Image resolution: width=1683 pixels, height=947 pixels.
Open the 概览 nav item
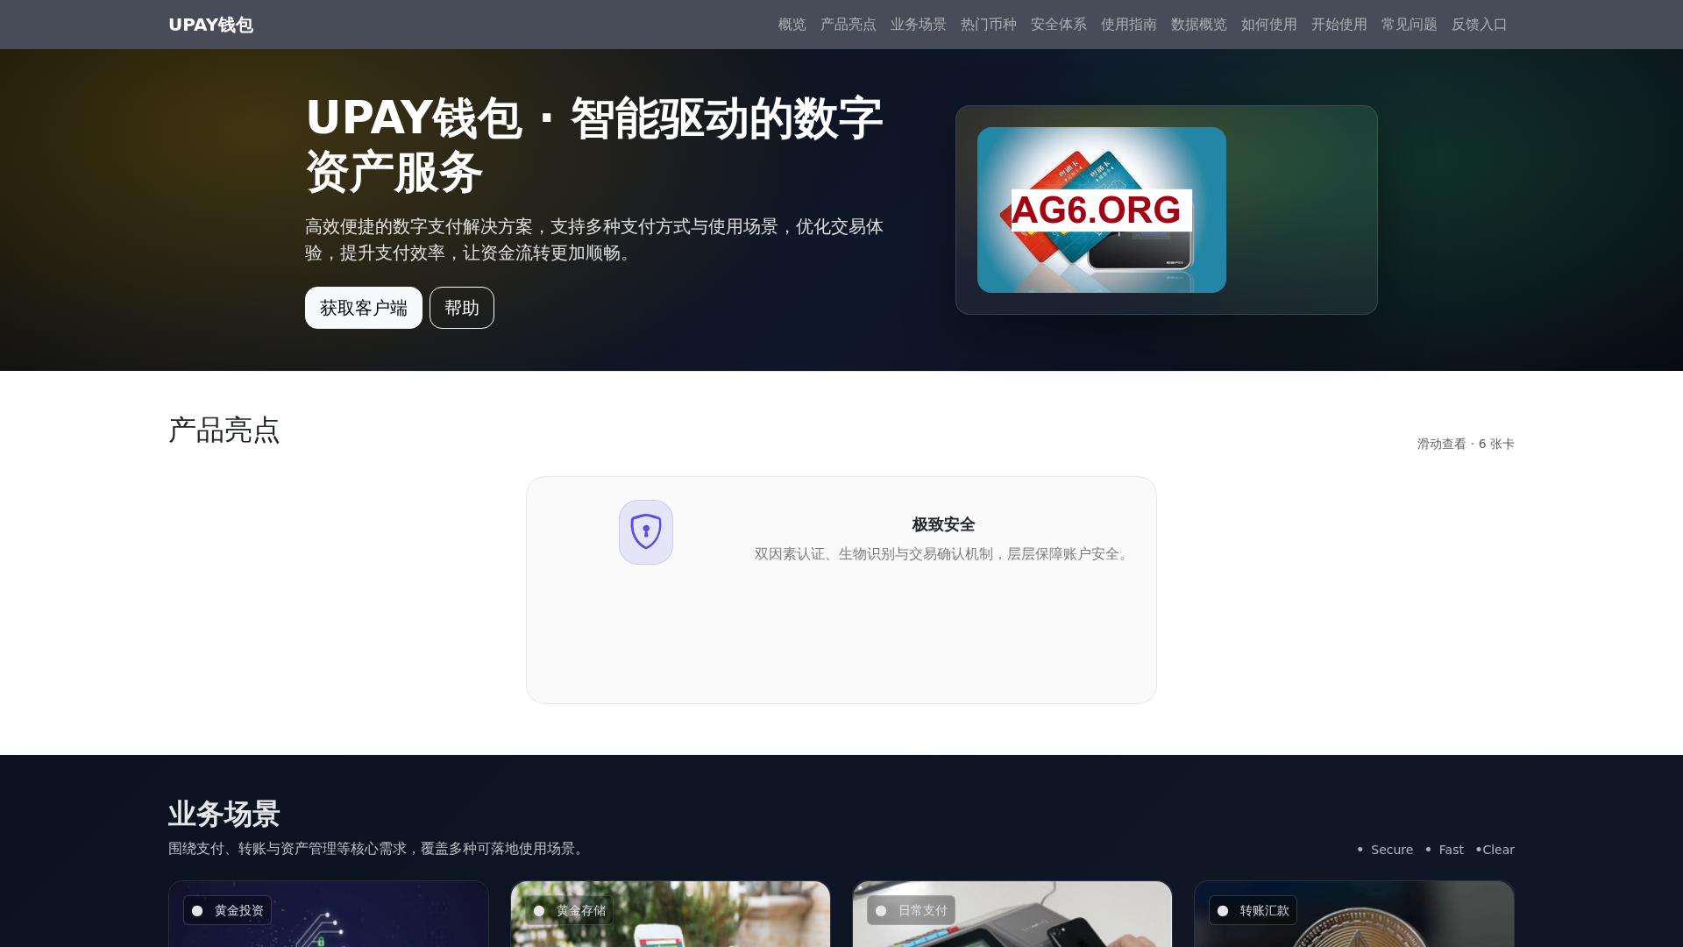[792, 25]
